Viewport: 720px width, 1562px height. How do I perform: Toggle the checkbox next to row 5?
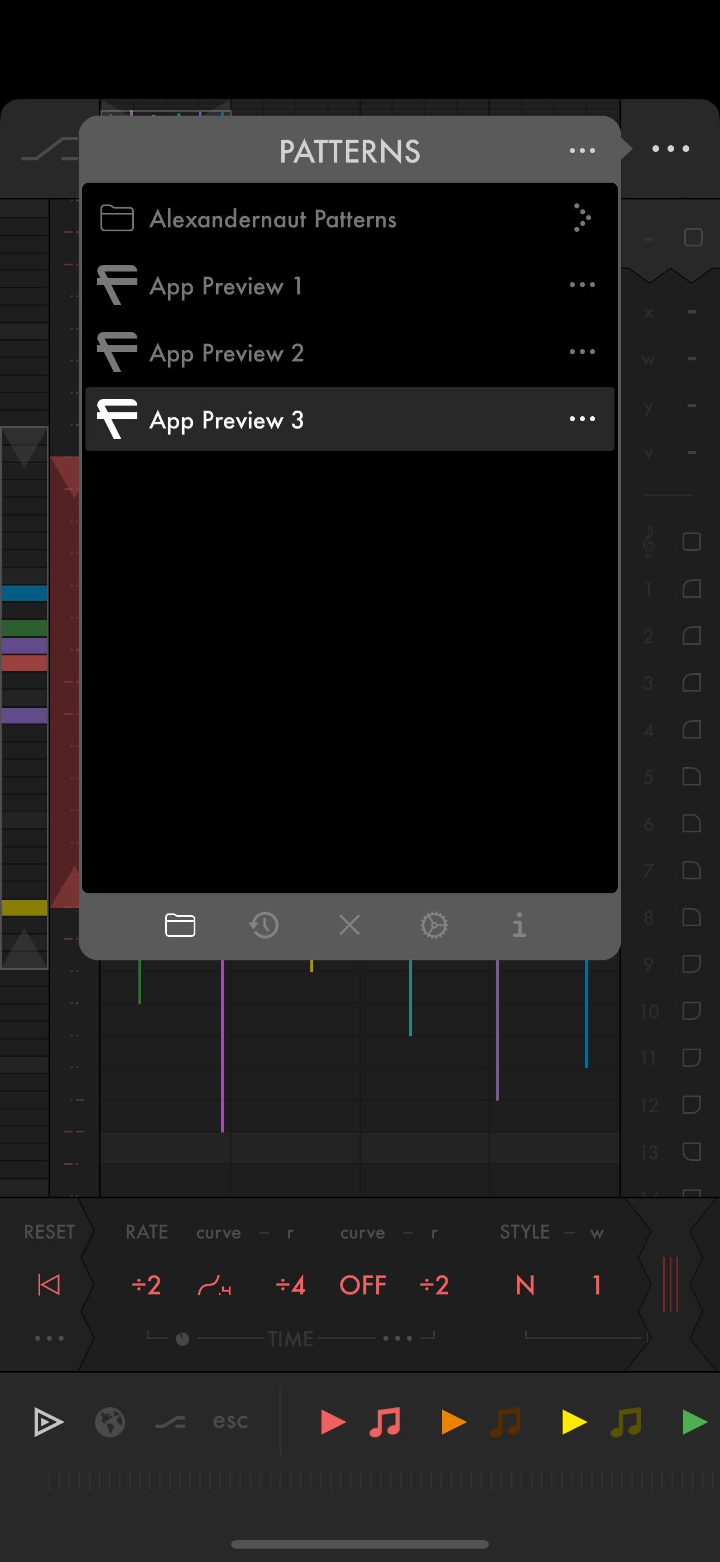point(692,777)
